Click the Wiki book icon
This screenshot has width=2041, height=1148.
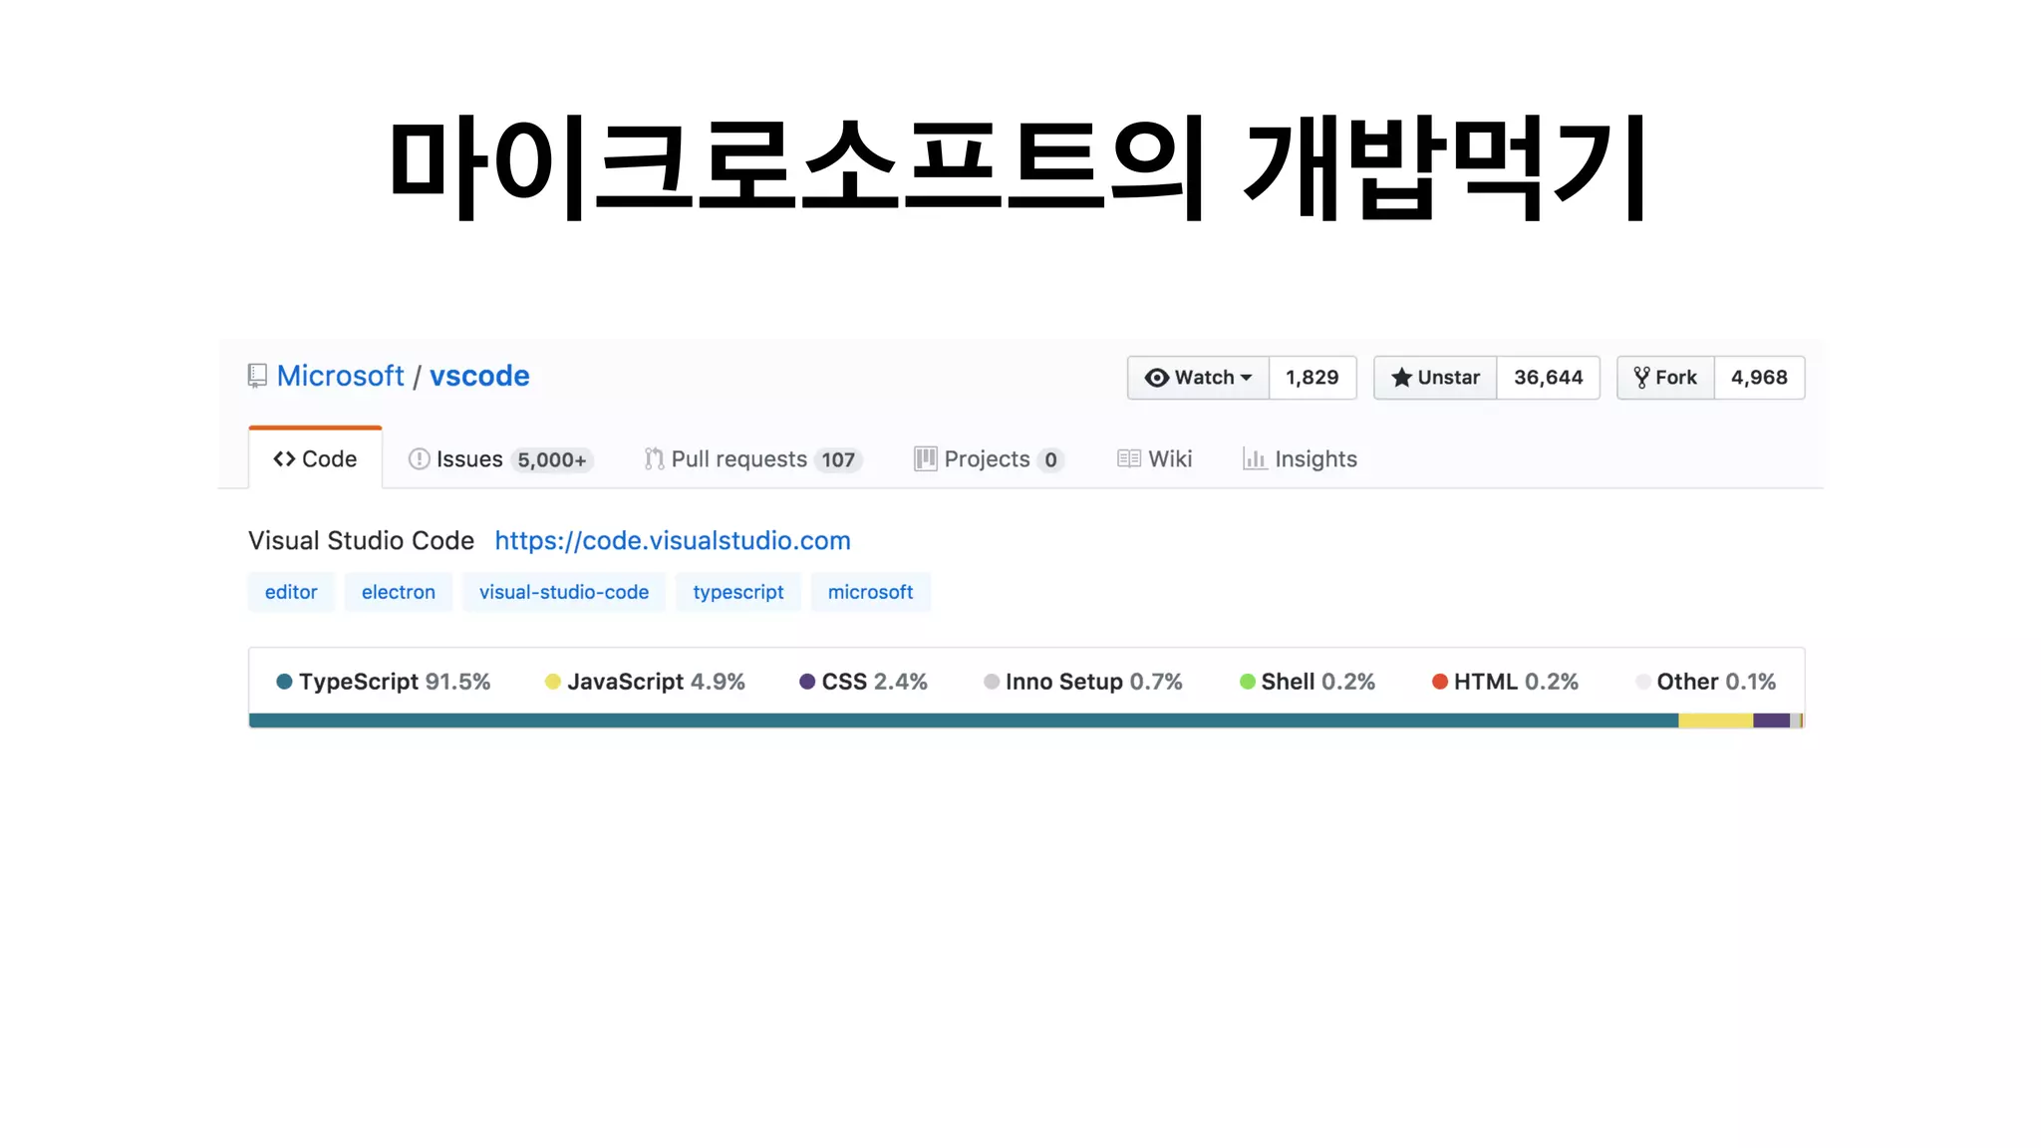coord(1128,459)
